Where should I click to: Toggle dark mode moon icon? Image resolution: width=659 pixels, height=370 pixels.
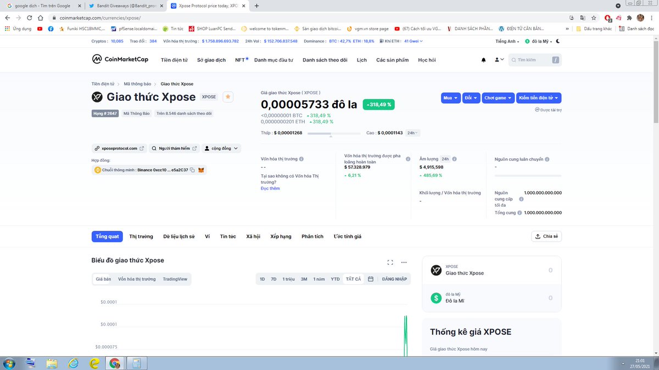point(558,41)
